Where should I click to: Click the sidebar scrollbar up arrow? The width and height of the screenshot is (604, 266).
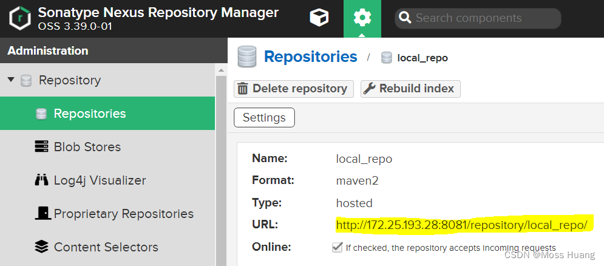click(x=221, y=70)
